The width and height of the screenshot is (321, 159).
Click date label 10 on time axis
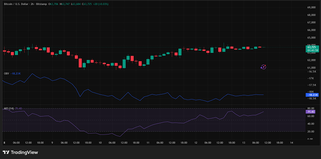click(100, 143)
